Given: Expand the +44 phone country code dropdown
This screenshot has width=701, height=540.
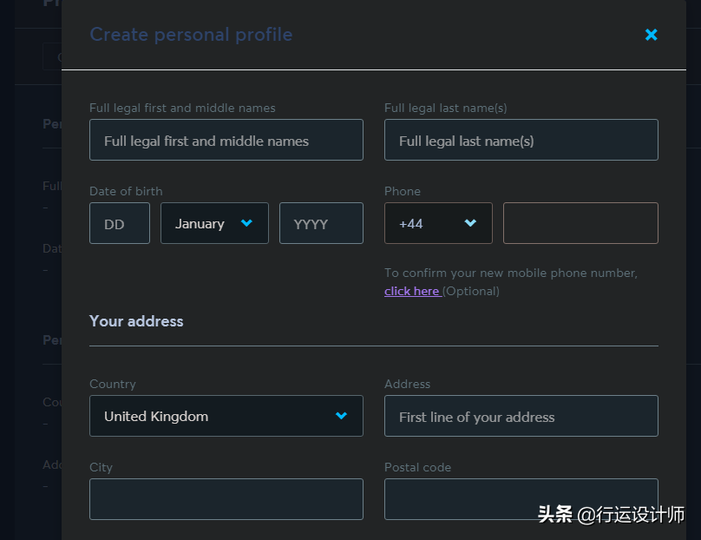Looking at the screenshot, I should [437, 223].
